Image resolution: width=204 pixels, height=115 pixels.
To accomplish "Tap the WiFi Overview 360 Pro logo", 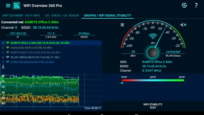I will click(16, 6).
